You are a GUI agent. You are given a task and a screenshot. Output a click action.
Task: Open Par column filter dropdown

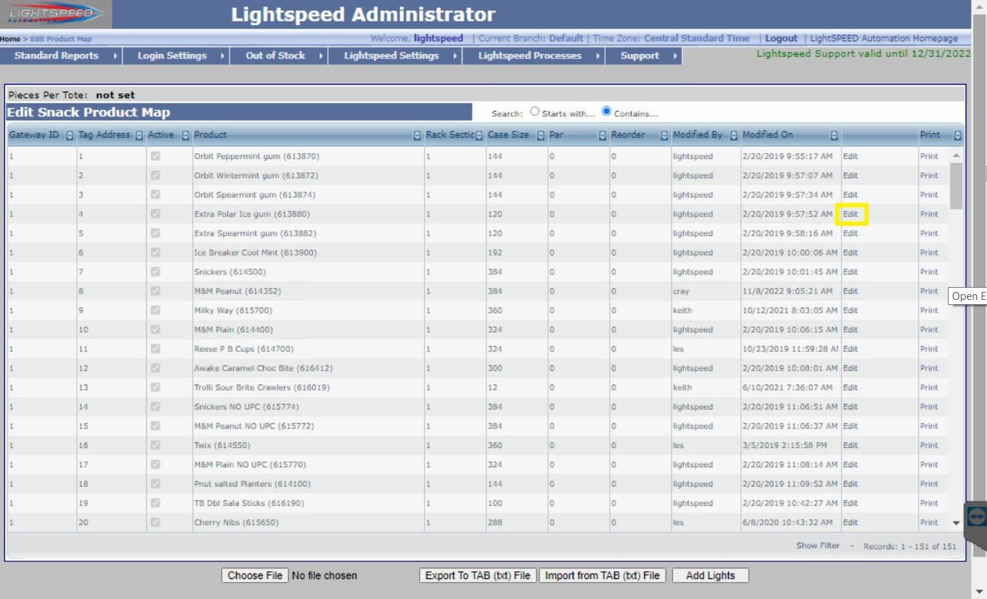coord(603,135)
